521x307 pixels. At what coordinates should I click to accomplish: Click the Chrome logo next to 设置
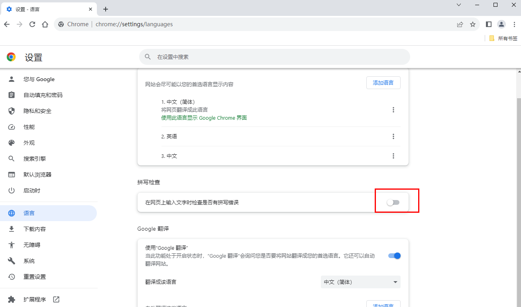pos(11,57)
